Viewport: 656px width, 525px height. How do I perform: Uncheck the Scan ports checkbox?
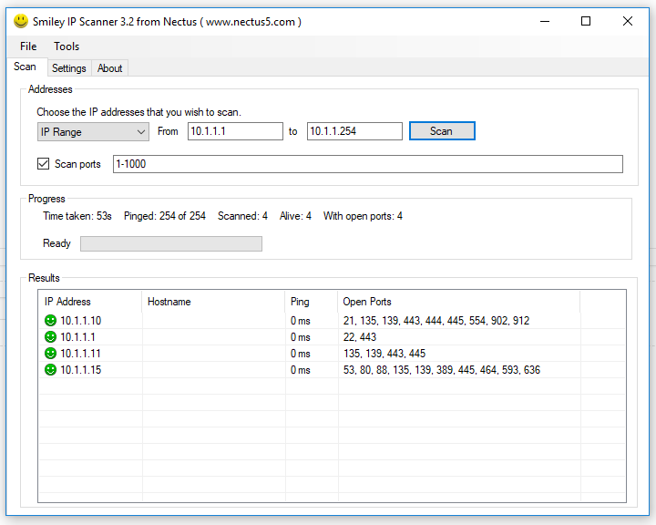pos(43,164)
